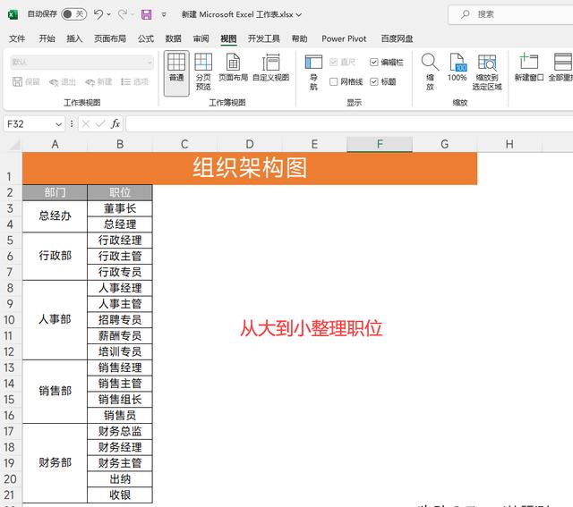Toggle the AutoSave switch
Viewport: 573px width, 507px height.
coord(73,14)
